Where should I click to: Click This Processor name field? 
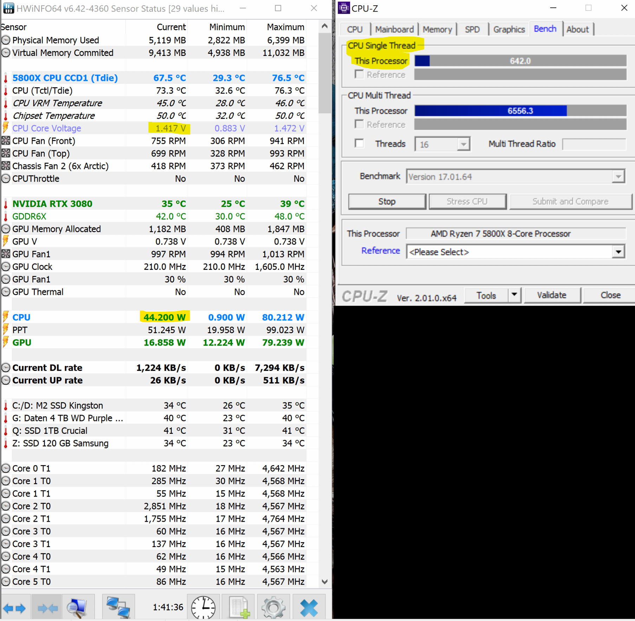(x=516, y=234)
